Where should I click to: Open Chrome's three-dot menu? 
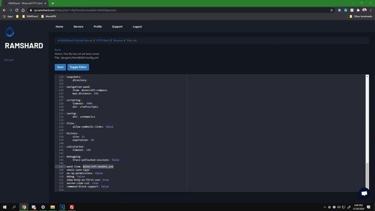tap(371, 11)
